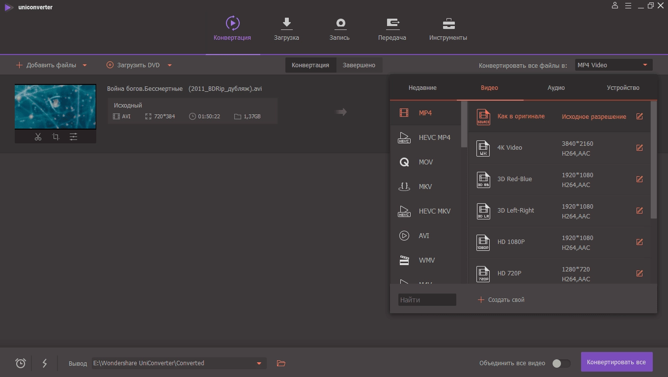The height and width of the screenshot is (377, 668).
Task: Select the WMV format
Action: point(425,260)
